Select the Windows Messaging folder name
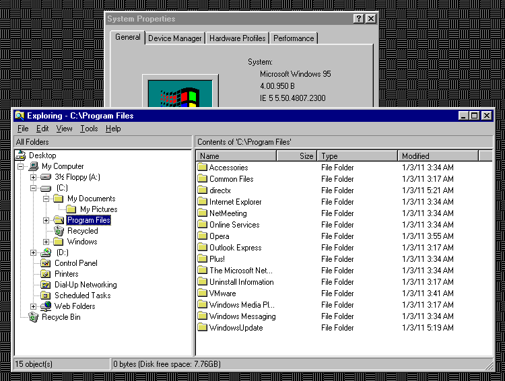Screen dimensions: 505x381 (x=242, y=316)
